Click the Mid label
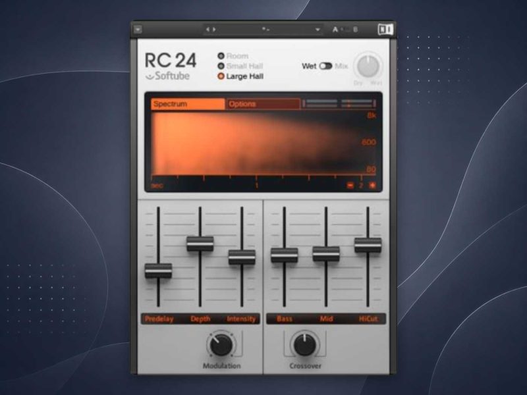 [326, 319]
